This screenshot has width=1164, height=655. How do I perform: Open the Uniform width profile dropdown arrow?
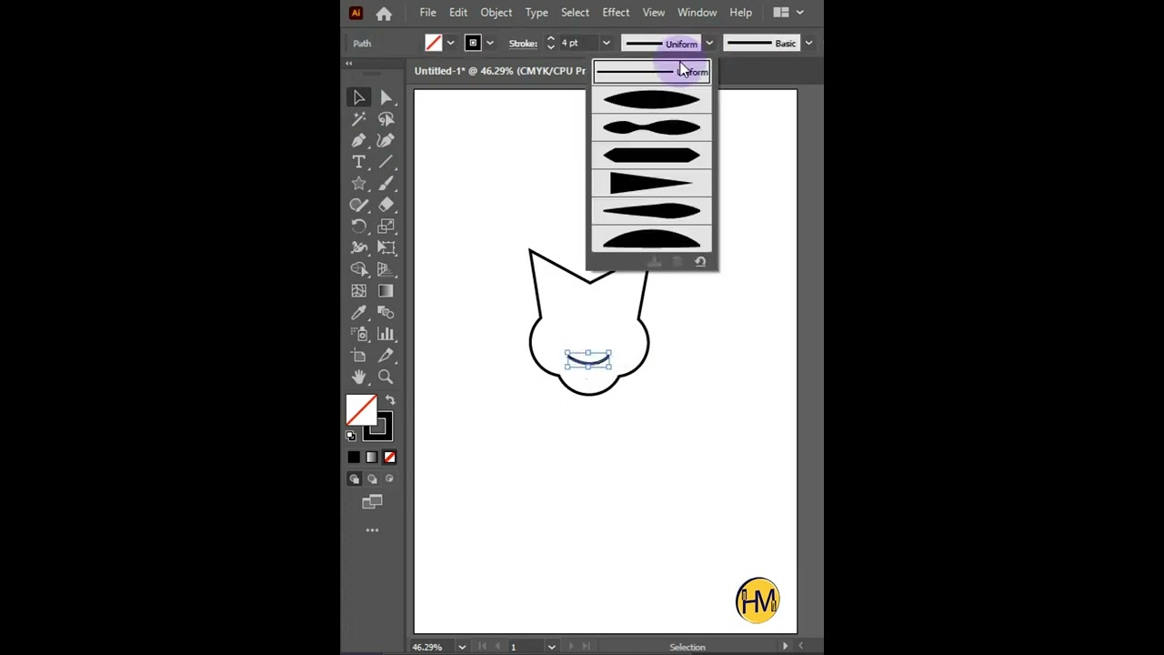(x=709, y=43)
